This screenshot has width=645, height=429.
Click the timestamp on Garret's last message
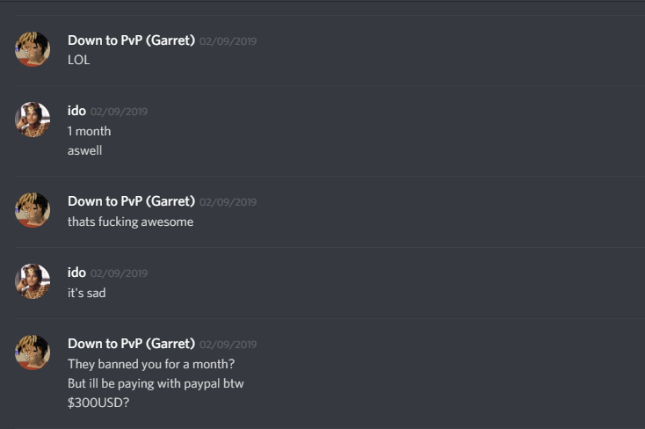228,345
